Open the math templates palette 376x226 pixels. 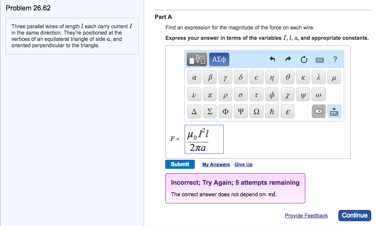coord(197,59)
